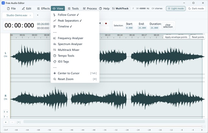The image size is (208, 133).
Task: Toggle Peak Separators option
Action: click(x=75, y=21)
